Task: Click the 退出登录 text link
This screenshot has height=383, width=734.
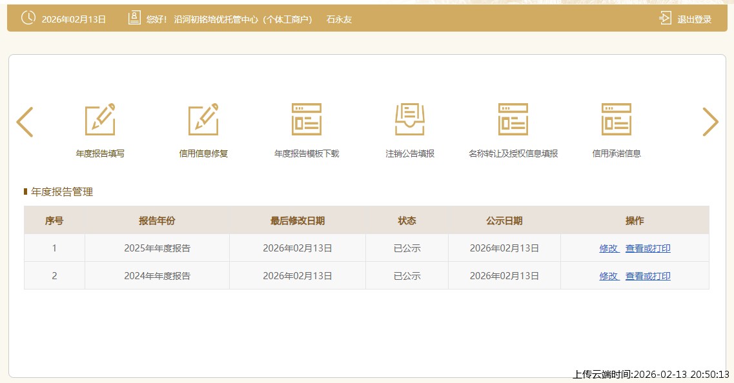Action: [x=694, y=19]
